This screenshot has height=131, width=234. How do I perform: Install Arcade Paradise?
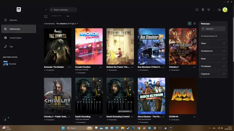pos(80,73)
